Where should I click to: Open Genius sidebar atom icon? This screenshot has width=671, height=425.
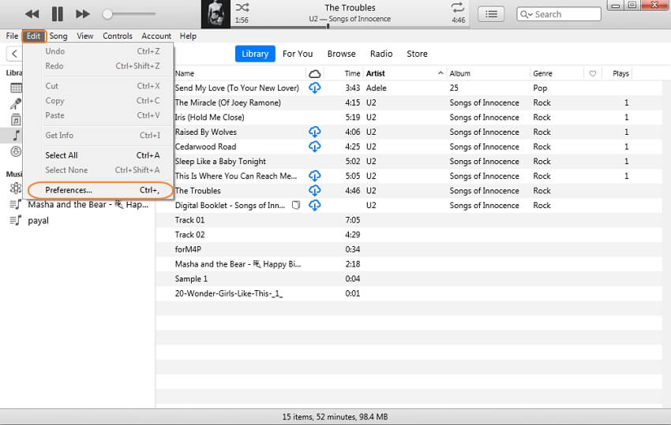(x=16, y=188)
